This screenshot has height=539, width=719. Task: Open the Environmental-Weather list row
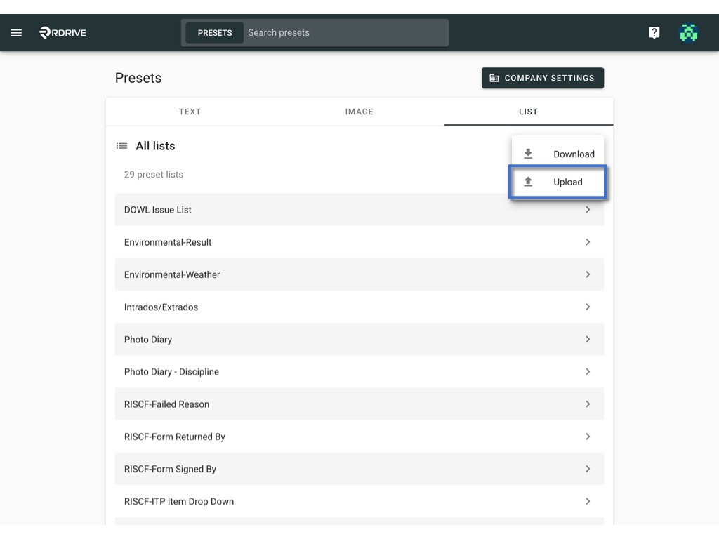359,274
